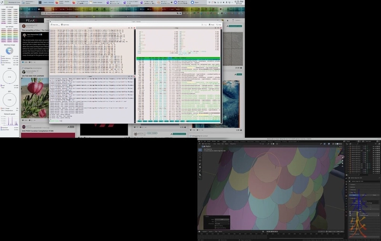381x241 pixels.
Task: Open Orientation dropdown in the Rotate operator panel
Action: click(x=222, y=223)
